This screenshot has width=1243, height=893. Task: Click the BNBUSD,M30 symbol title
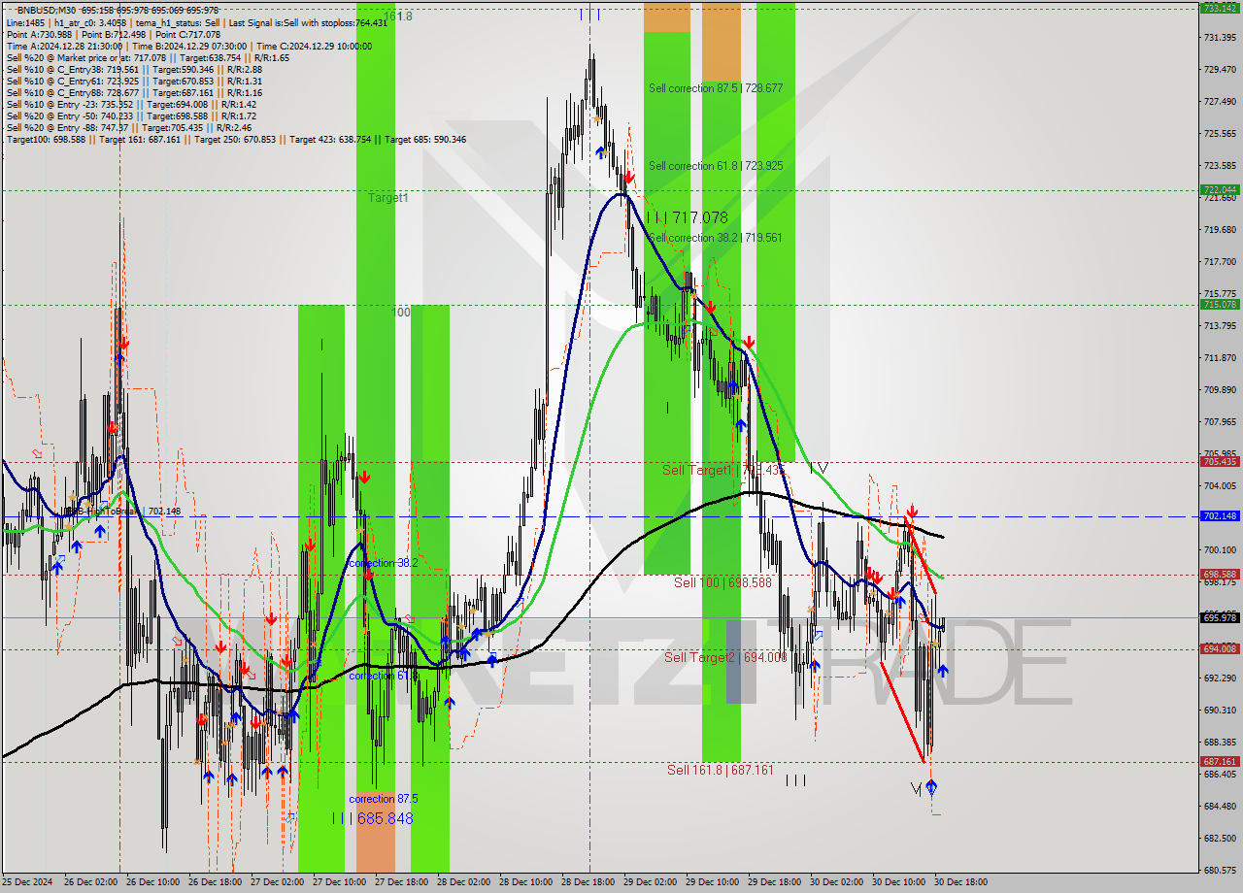pos(47,10)
